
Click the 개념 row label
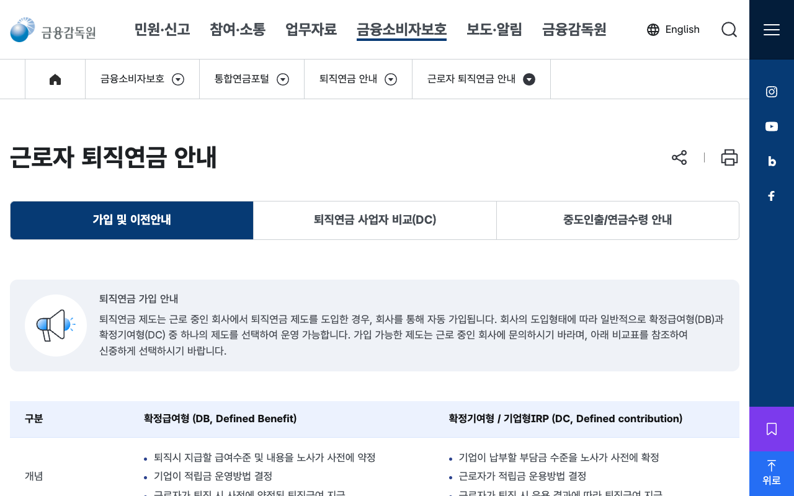(34, 476)
